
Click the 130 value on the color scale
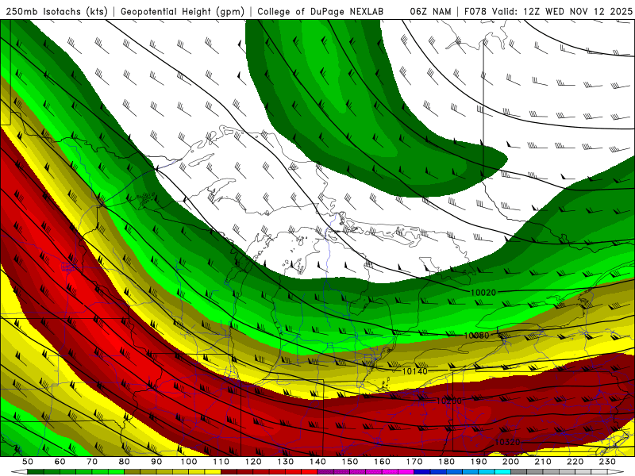point(285,462)
